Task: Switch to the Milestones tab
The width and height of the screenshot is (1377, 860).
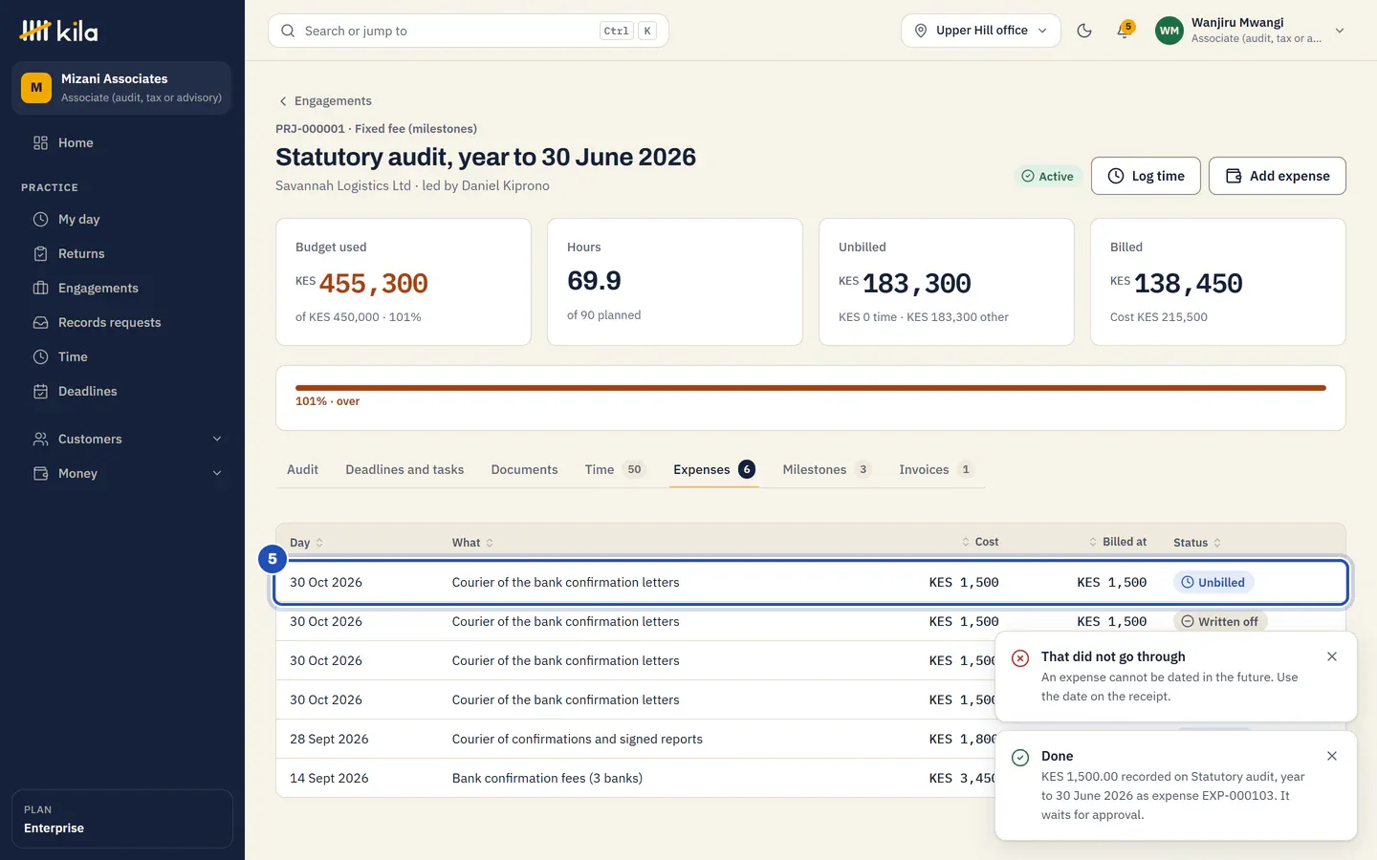Action: (826, 469)
